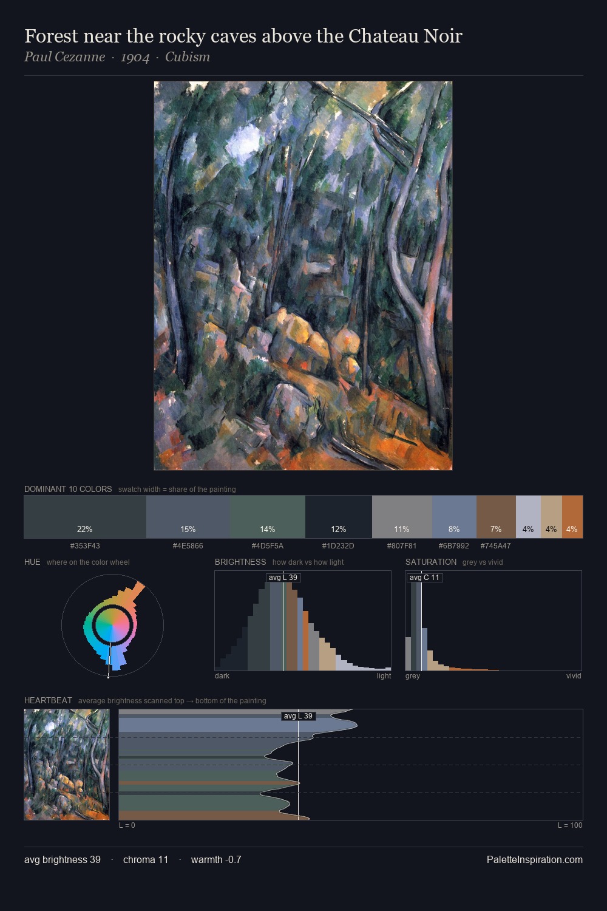Click the 'light' brightness axis label
The width and height of the screenshot is (607, 911).
click(384, 676)
